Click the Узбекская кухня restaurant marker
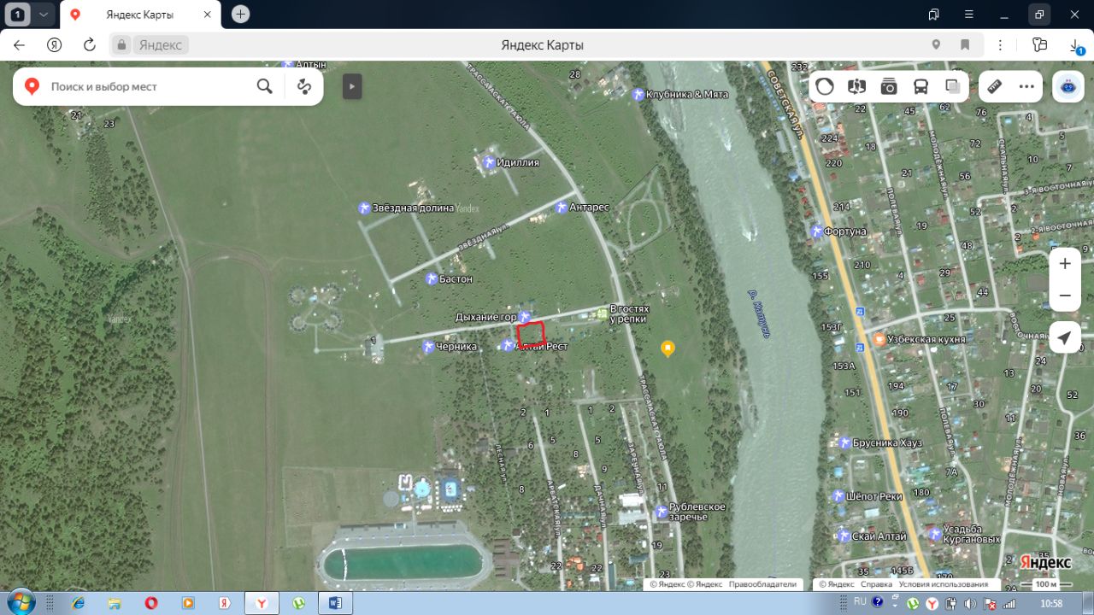 pyautogui.click(x=878, y=339)
